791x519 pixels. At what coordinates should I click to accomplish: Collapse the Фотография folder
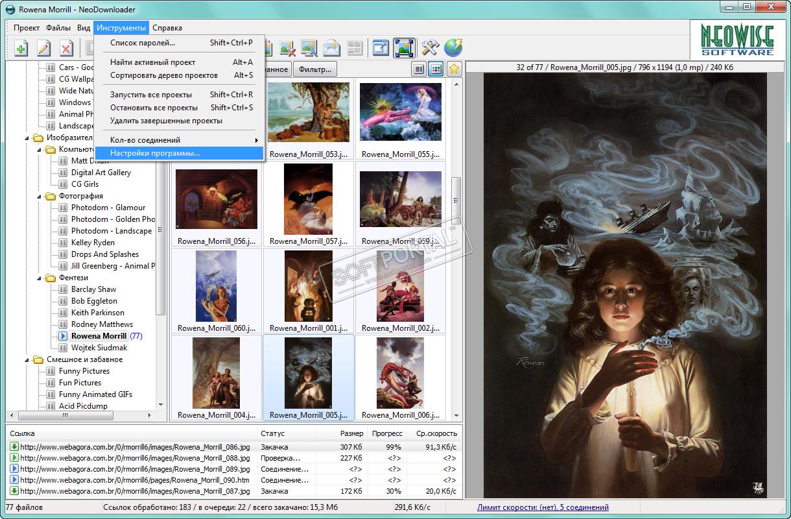(40, 196)
